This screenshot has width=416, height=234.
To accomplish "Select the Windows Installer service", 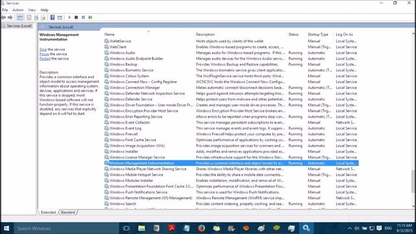I will (x=231, y=151).
